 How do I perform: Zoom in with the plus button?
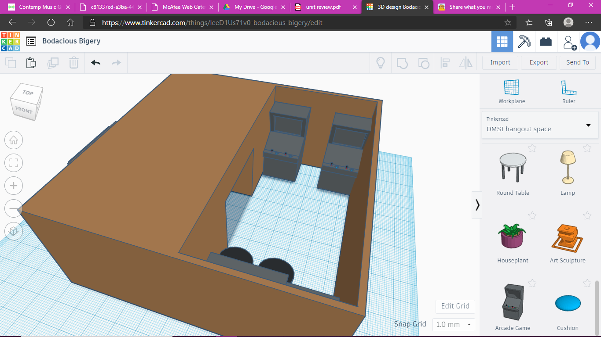14,186
